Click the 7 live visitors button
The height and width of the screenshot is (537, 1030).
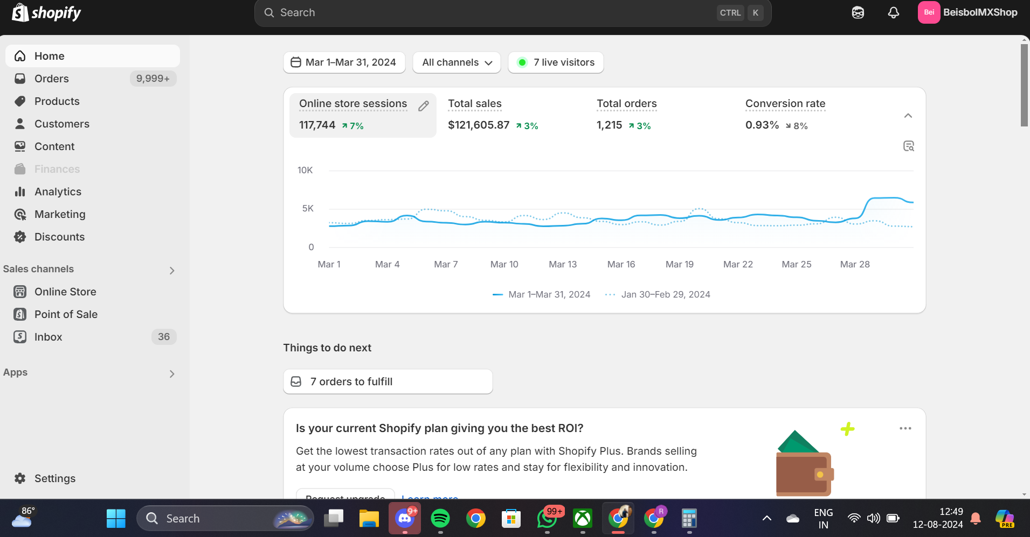point(556,62)
